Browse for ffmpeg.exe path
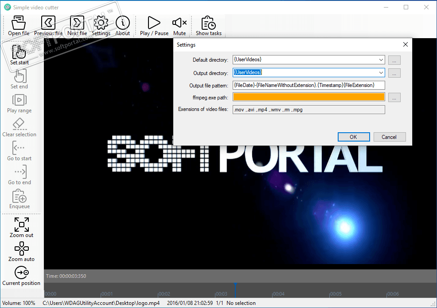The image size is (437, 308). (394, 97)
